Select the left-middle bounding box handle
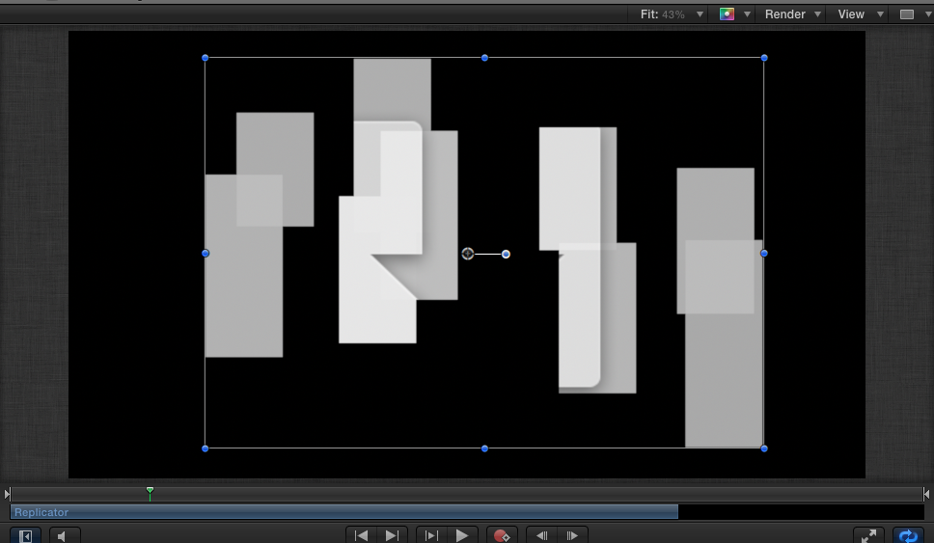 206,253
